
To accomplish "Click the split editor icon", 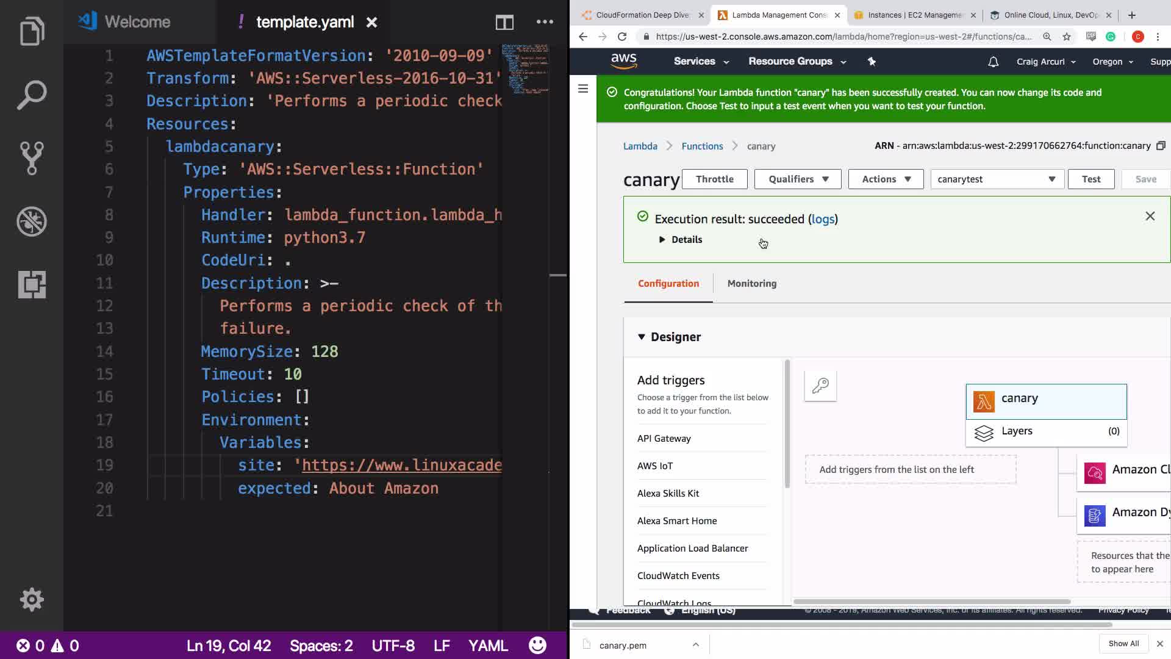I will [x=504, y=23].
